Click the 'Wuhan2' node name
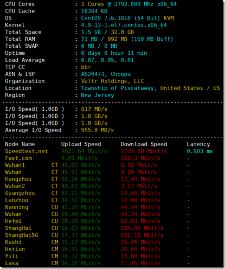This screenshot has height=269, width=225. click(x=15, y=186)
